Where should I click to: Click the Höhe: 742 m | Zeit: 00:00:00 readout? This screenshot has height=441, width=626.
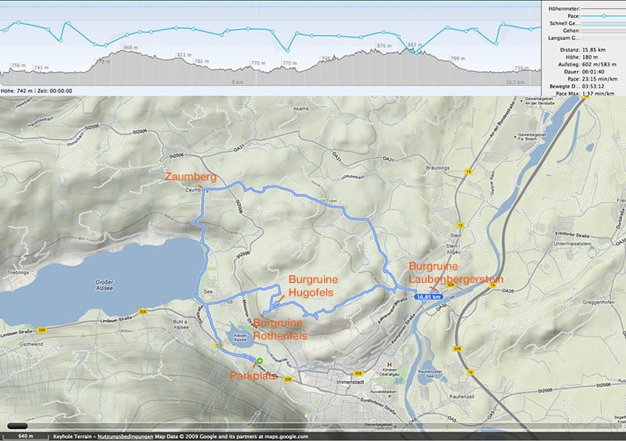[36, 91]
